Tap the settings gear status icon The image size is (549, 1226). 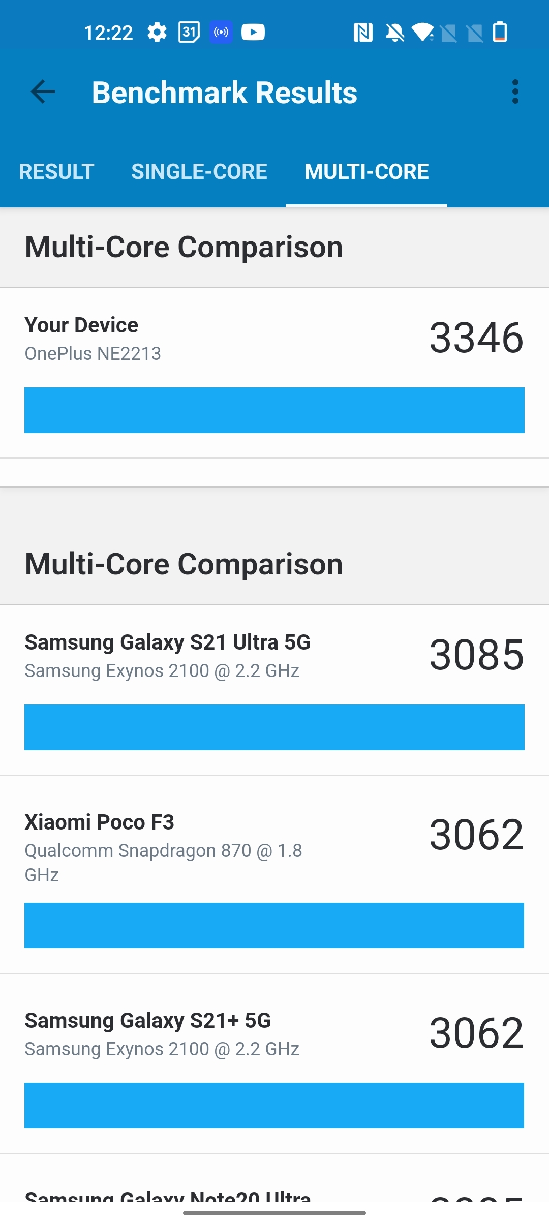point(157,33)
